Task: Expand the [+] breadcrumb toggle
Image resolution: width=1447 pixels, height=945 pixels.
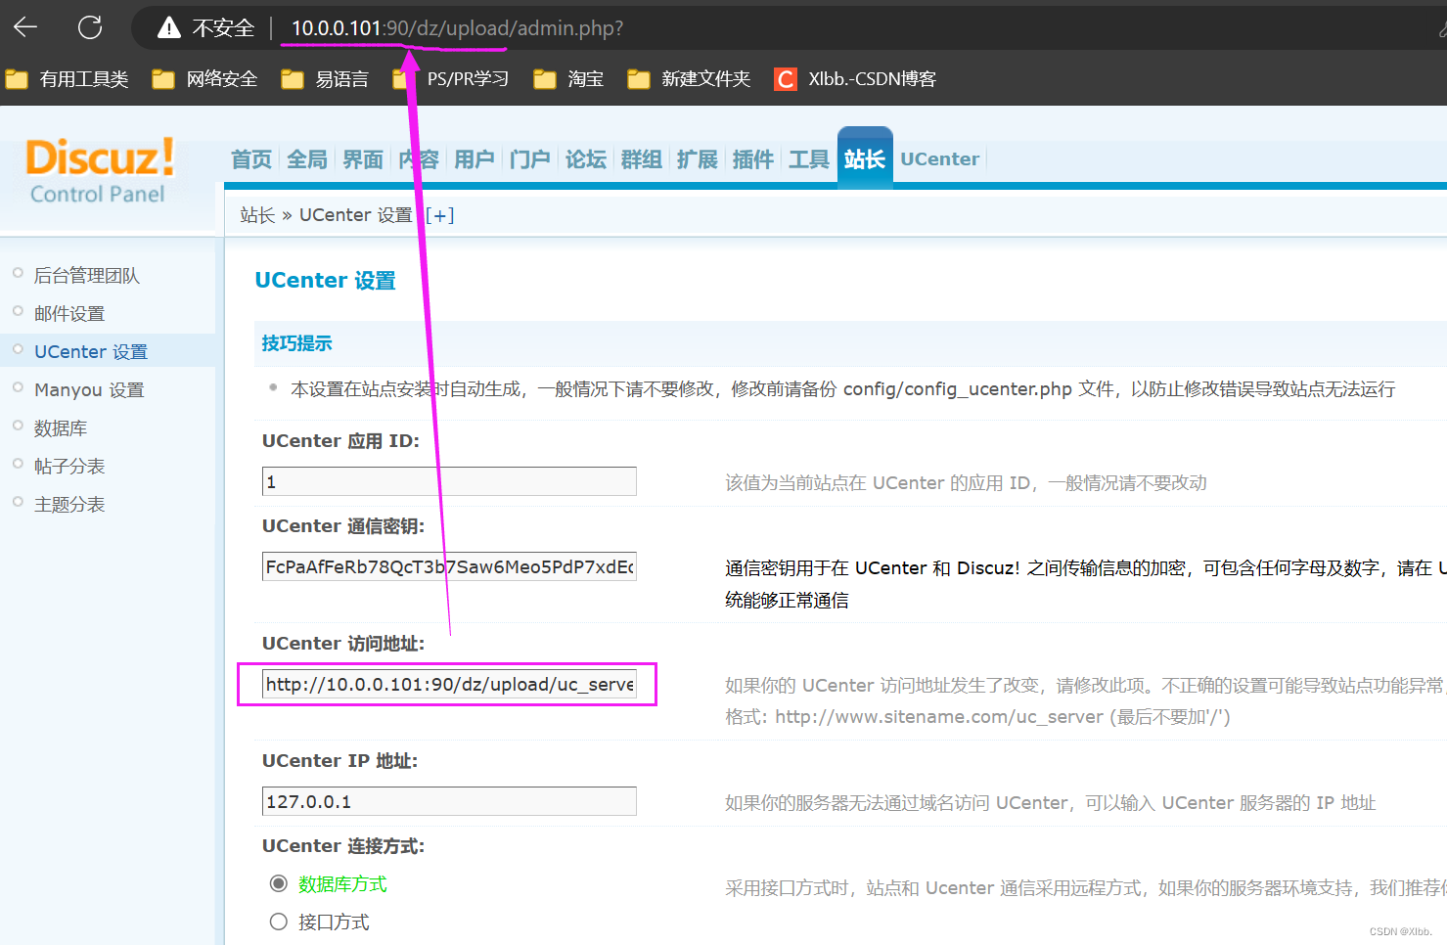Action: tap(440, 214)
